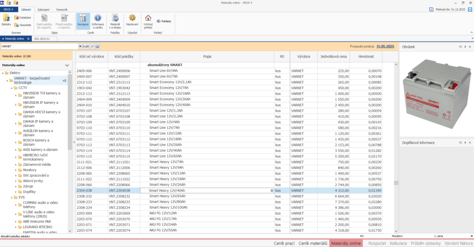
Task: Select the Aktivní prvky folder
Action: point(33,181)
